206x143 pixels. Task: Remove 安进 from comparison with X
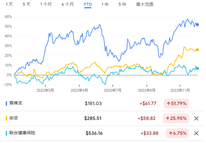point(196,119)
